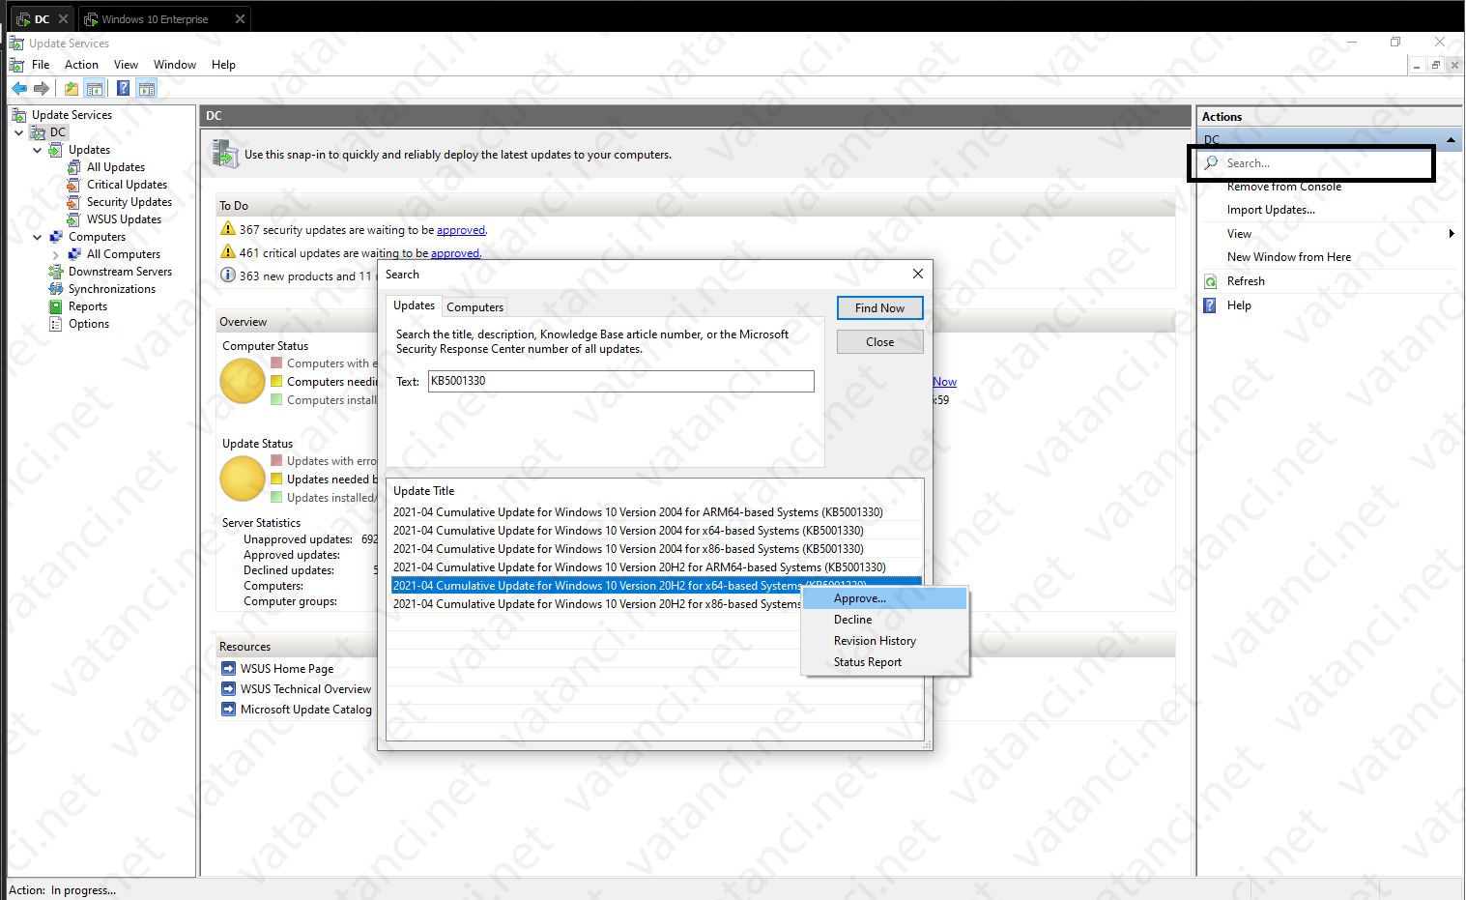Select 20H2 x86-based Systems result row
The image size is (1466, 900).
point(597,604)
